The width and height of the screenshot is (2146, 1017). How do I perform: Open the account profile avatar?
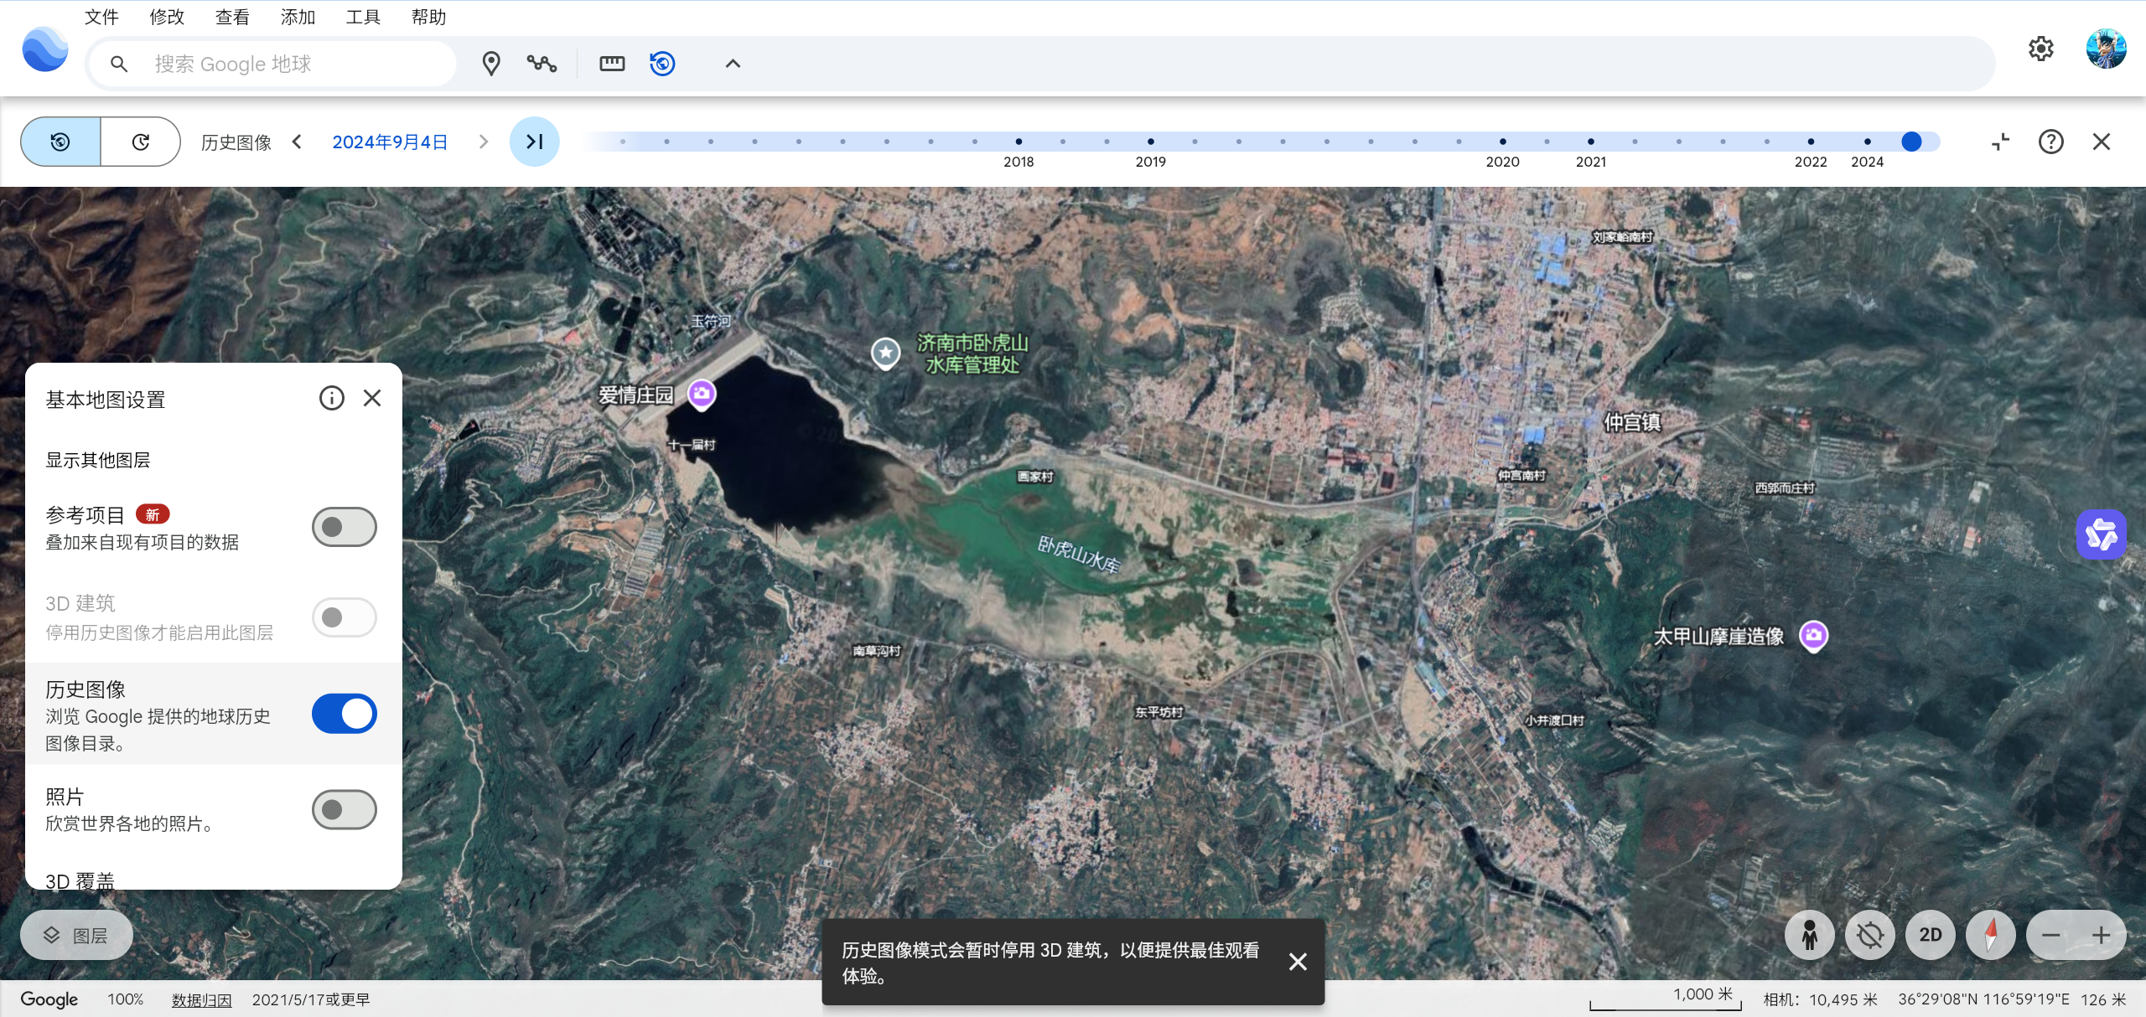point(2106,49)
